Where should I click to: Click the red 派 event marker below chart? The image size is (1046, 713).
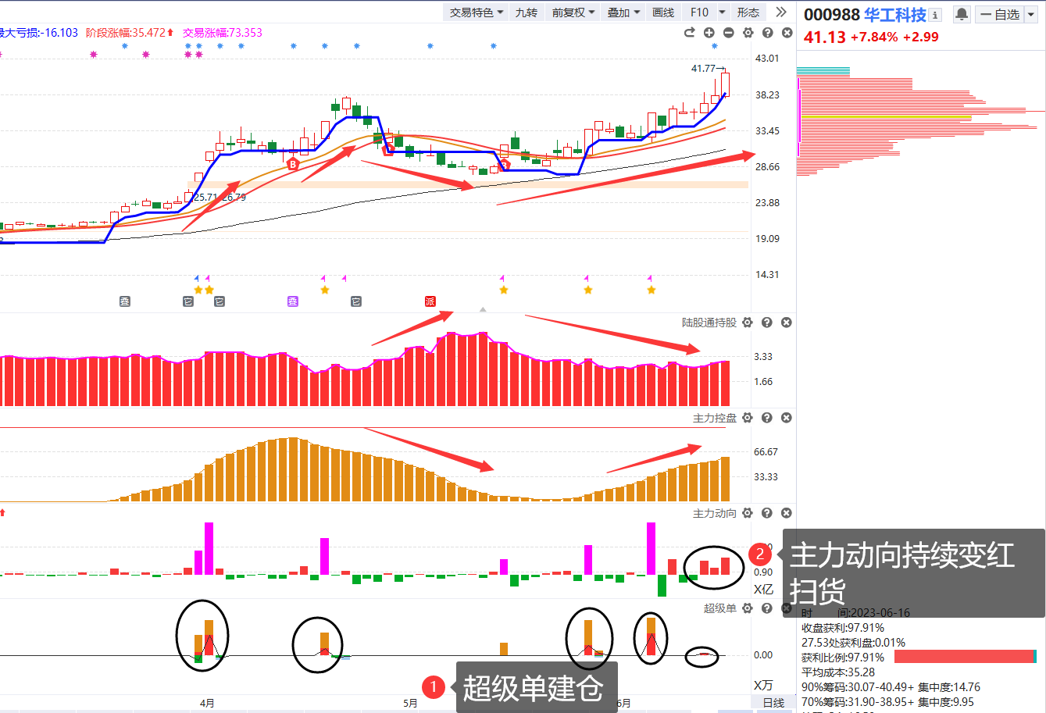430,301
